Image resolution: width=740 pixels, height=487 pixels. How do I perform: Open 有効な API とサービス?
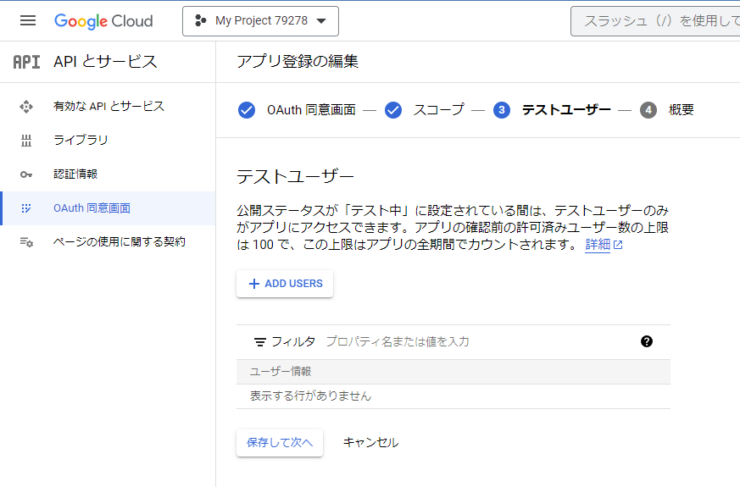108,107
